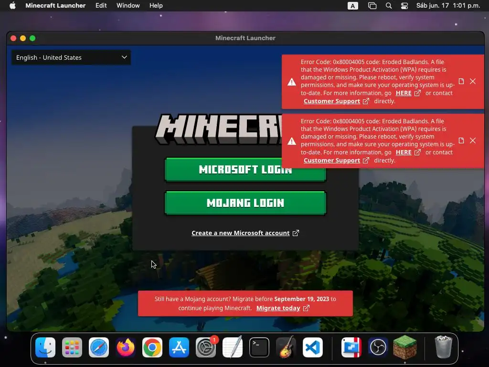Launch GarageBand from the Dock
Screen dimensions: 489x367
(286, 347)
